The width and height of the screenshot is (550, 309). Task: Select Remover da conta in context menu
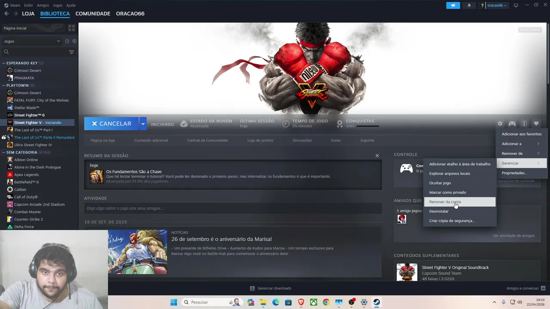click(460, 202)
